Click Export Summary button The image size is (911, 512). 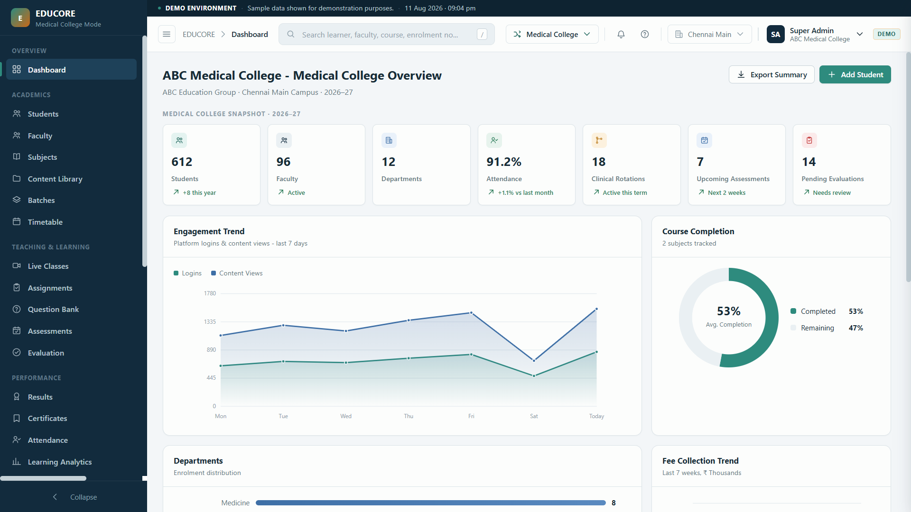772,74
